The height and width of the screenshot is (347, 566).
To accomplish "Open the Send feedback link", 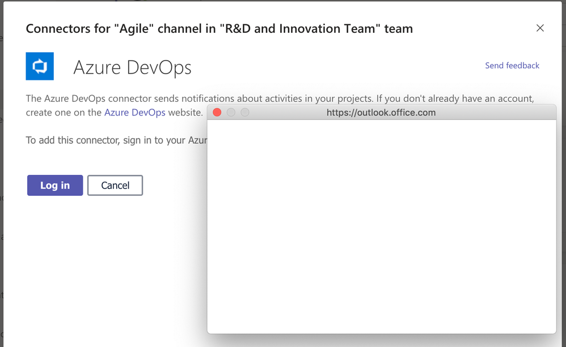I will [512, 66].
